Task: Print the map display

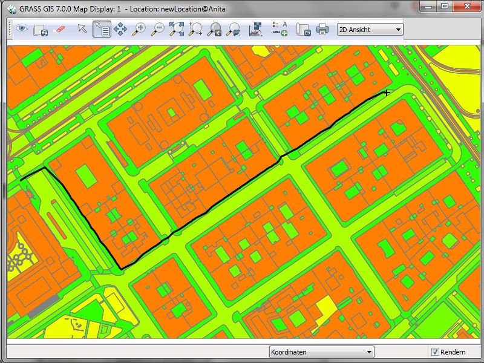Action: click(322, 29)
